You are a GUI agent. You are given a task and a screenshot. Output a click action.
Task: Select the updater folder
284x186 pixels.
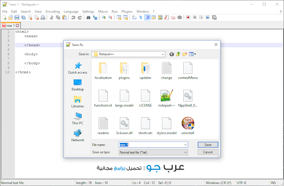click(146, 71)
